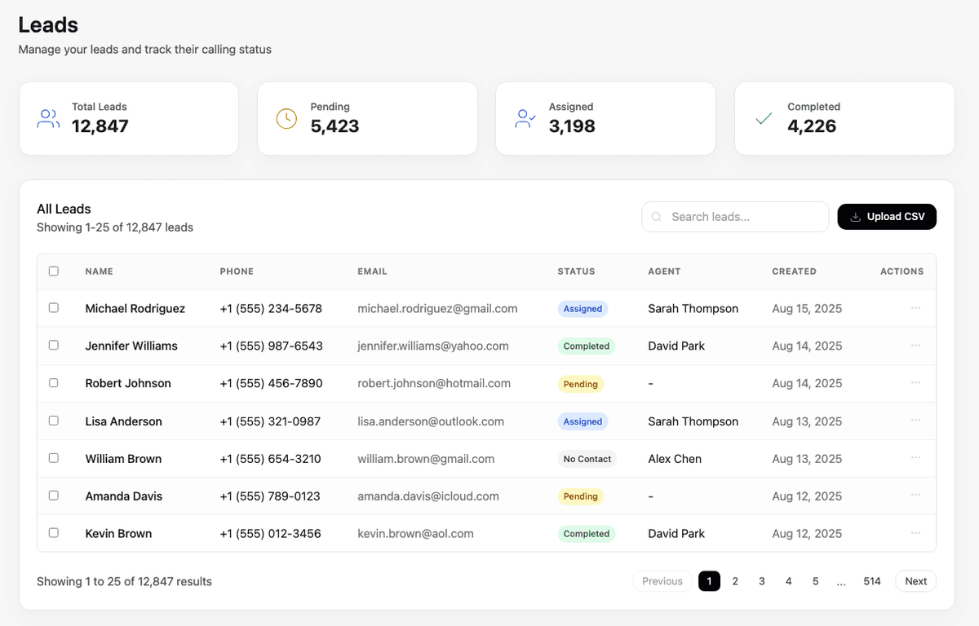Open the actions menu for Kevin Brown
This screenshot has height=626, width=979.
(915, 533)
